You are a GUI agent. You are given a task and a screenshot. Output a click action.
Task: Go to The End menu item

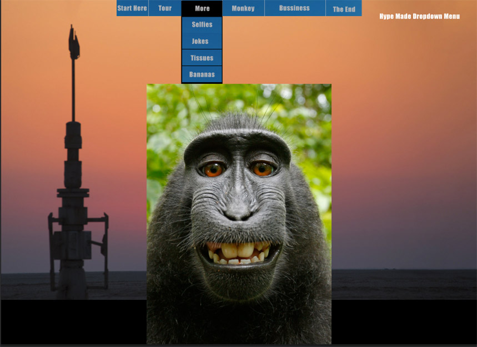click(344, 8)
